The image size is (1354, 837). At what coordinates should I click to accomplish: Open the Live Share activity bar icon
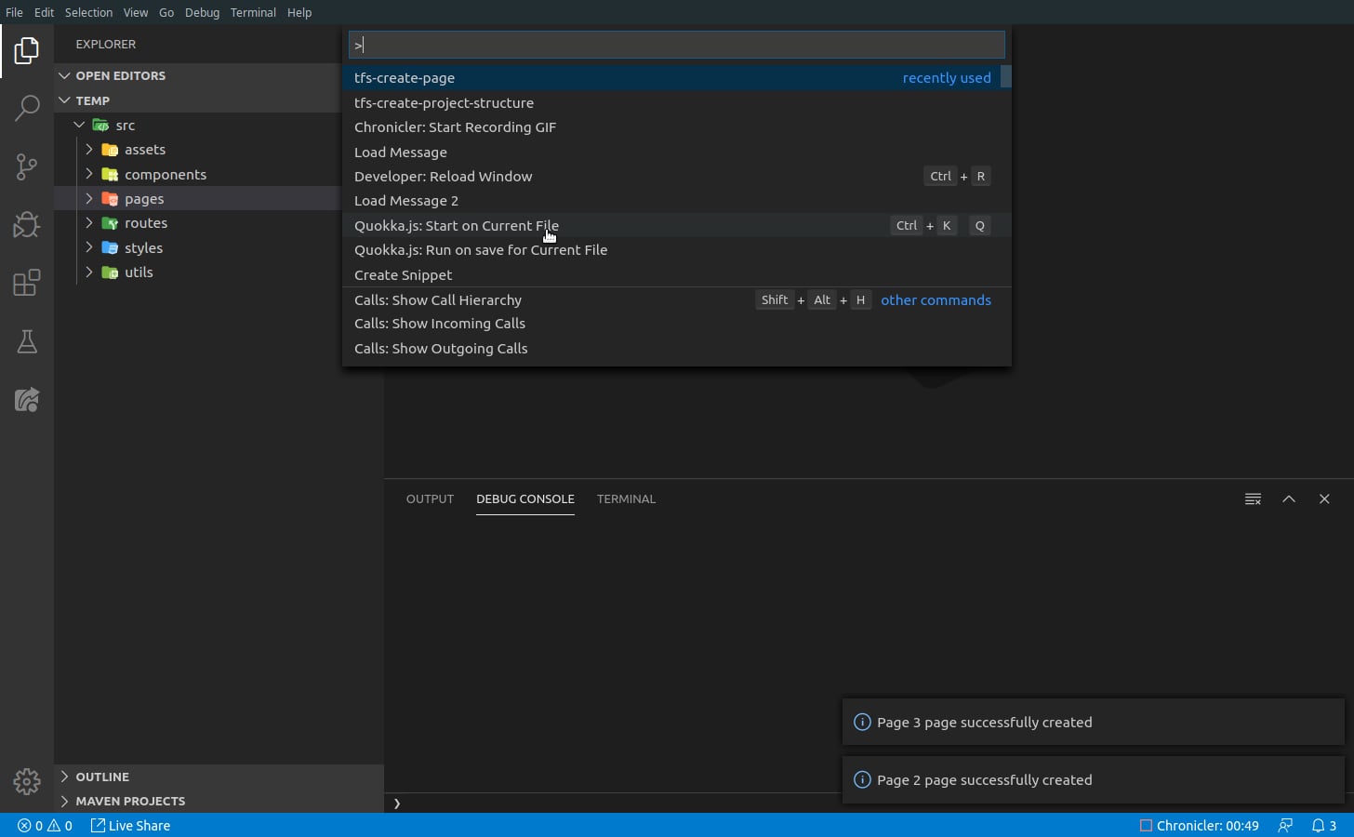pos(27,400)
